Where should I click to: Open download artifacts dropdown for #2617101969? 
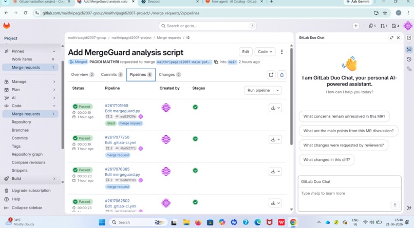pyautogui.click(x=275, y=108)
